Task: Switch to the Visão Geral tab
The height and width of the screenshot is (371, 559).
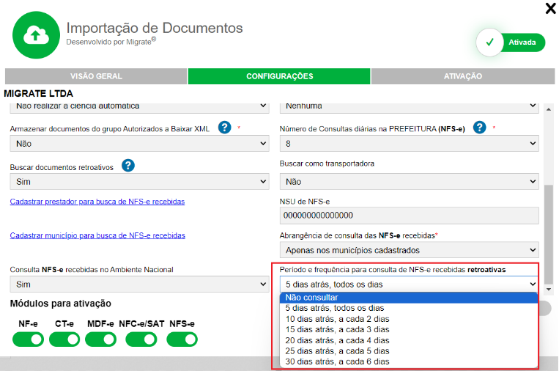Action: pyautogui.click(x=96, y=76)
